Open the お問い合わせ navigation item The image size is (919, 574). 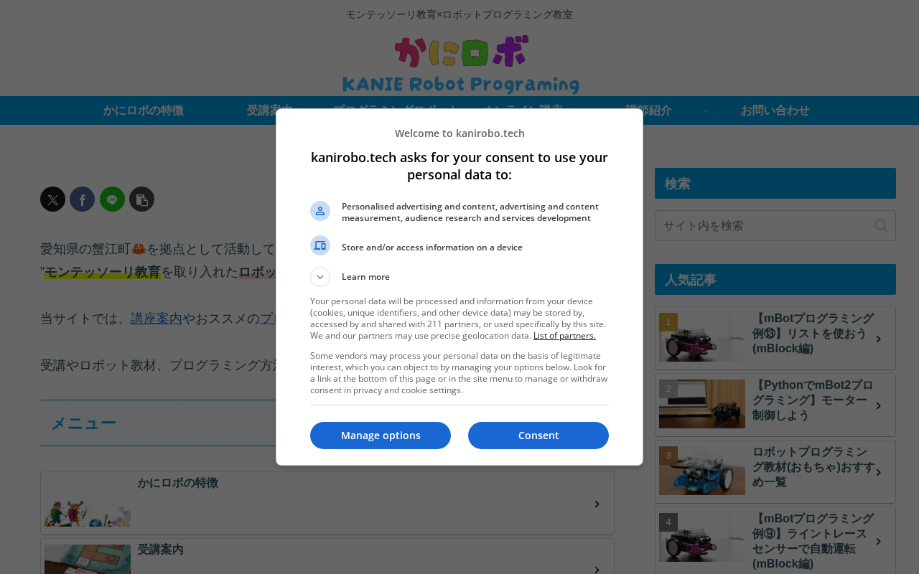coord(775,110)
